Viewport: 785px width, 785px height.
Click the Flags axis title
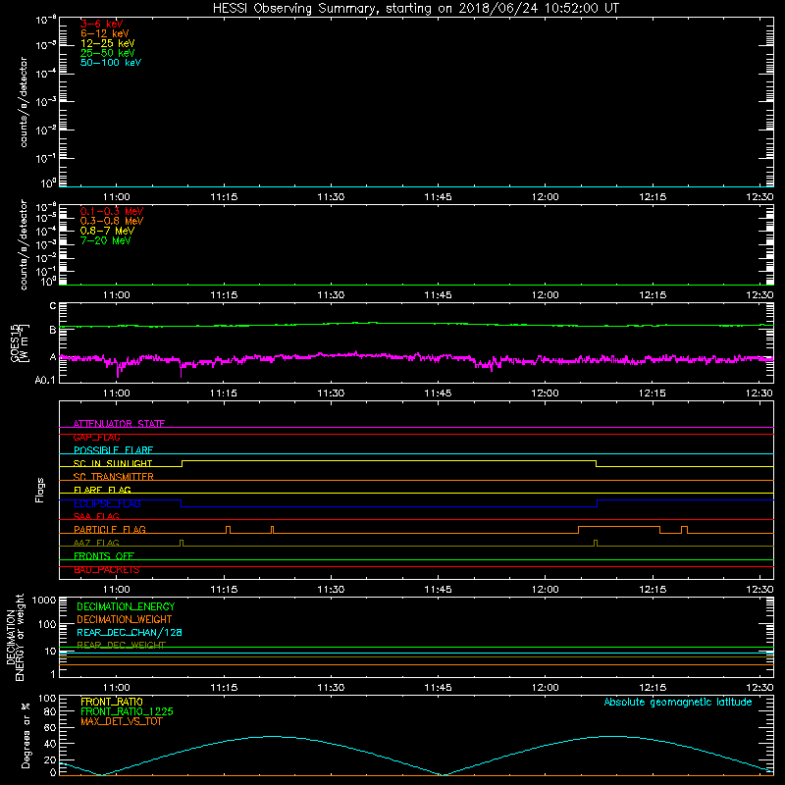point(40,490)
